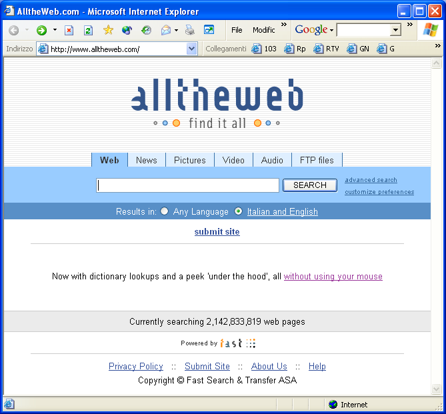Click the fast logo beside Powered by
Screen dimensions: 446x414
(238, 343)
